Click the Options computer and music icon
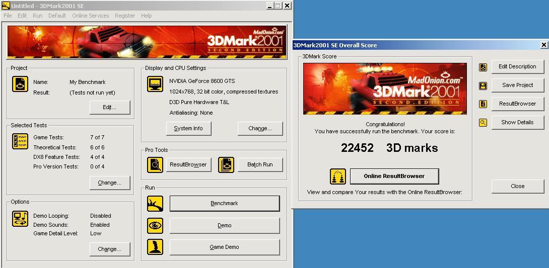Viewport: 549px width, 268px height. (x=20, y=219)
